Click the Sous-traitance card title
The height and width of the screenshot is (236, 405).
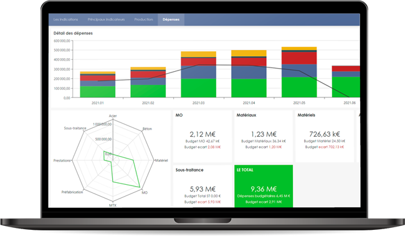tap(189, 170)
